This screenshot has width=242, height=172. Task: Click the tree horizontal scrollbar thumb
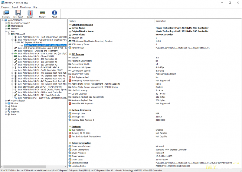[25, 167]
